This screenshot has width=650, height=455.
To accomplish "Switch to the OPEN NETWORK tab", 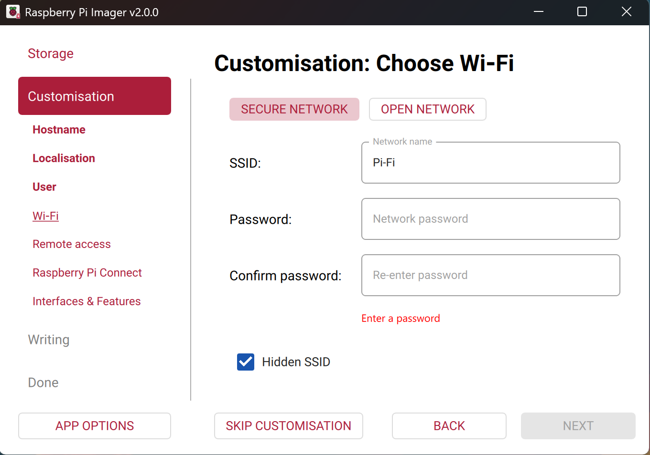I will 427,109.
